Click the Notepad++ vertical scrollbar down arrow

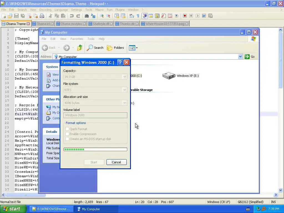click(281, 190)
